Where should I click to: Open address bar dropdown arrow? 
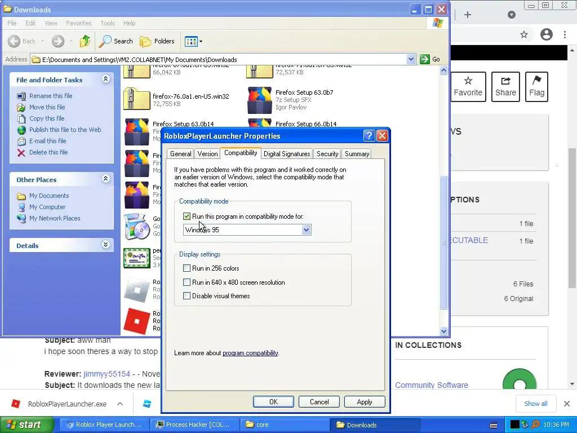[411, 59]
